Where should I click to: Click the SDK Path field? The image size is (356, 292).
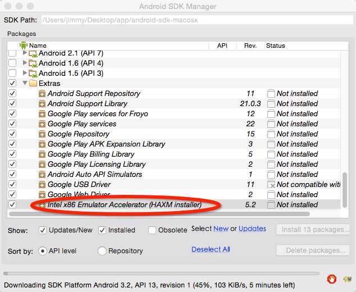tap(196, 20)
